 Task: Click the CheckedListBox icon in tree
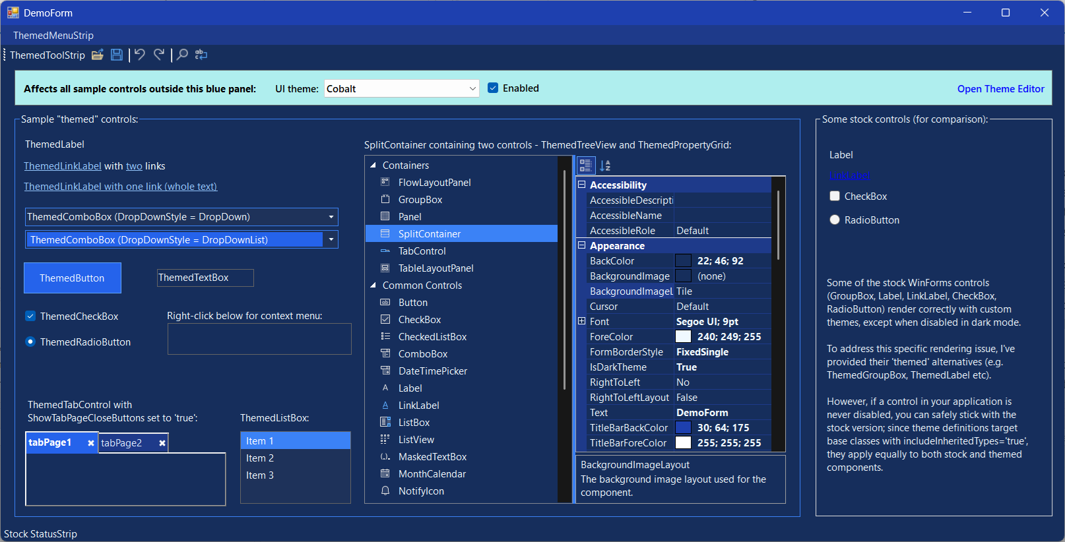click(385, 336)
